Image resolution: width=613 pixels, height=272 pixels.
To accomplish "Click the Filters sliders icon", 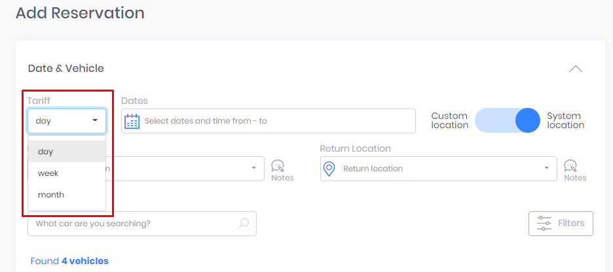I will click(x=544, y=224).
